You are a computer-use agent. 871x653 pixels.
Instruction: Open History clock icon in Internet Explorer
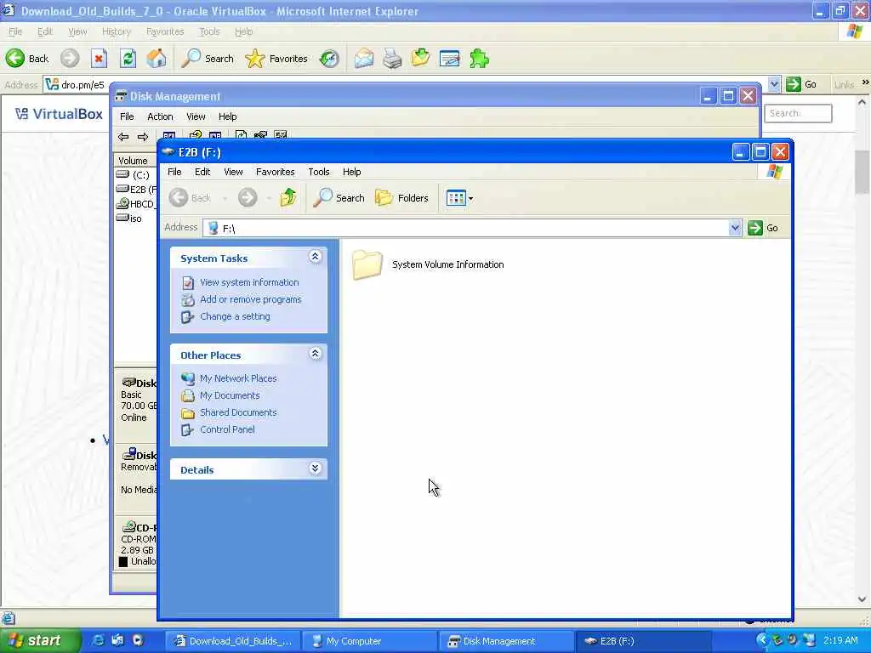pyautogui.click(x=329, y=59)
